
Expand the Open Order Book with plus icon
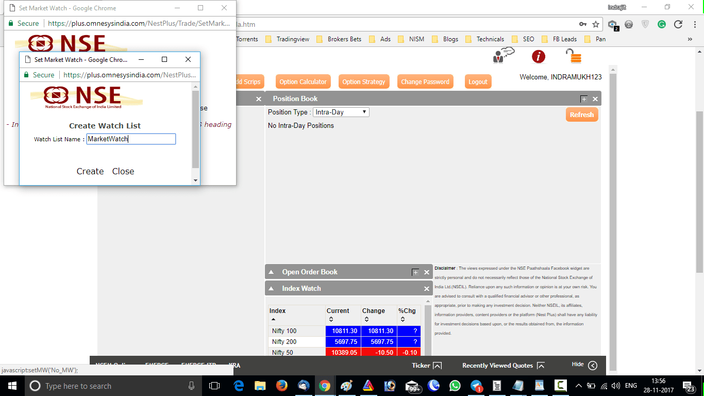(415, 272)
